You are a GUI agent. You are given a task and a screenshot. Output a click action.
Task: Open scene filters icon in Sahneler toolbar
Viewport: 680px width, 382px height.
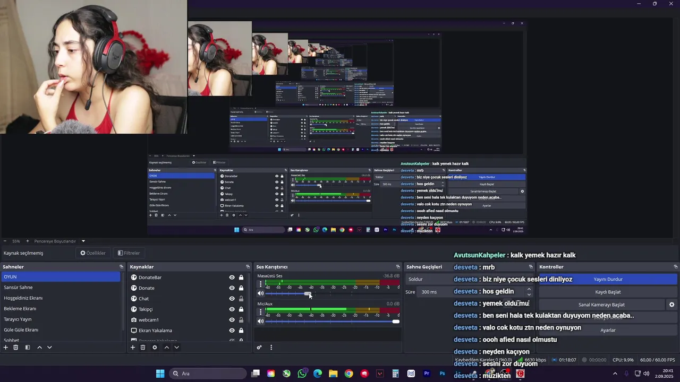tap(28, 348)
